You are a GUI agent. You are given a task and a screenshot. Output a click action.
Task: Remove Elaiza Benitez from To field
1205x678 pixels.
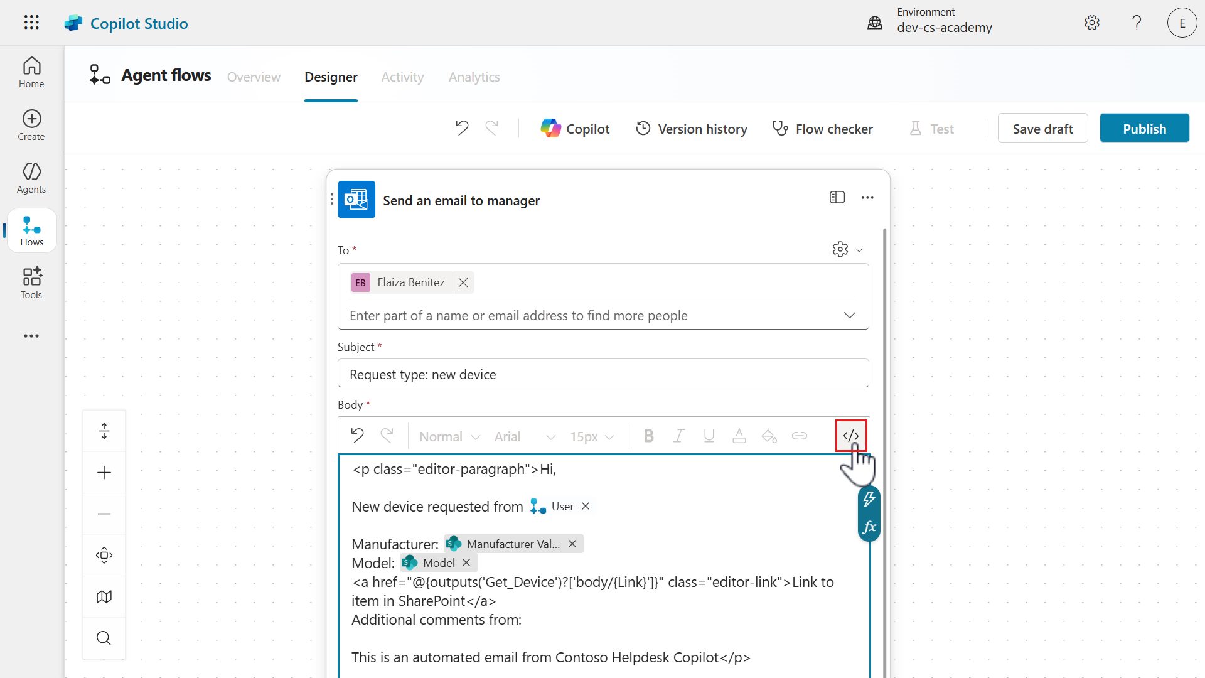[x=463, y=282]
